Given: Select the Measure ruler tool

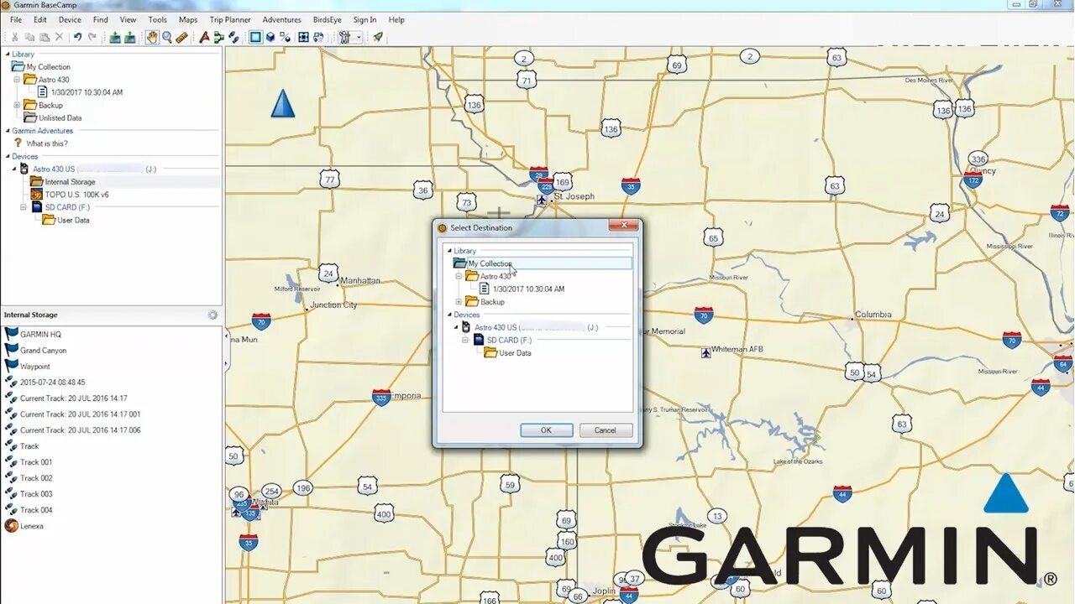Looking at the screenshot, I should point(181,37).
